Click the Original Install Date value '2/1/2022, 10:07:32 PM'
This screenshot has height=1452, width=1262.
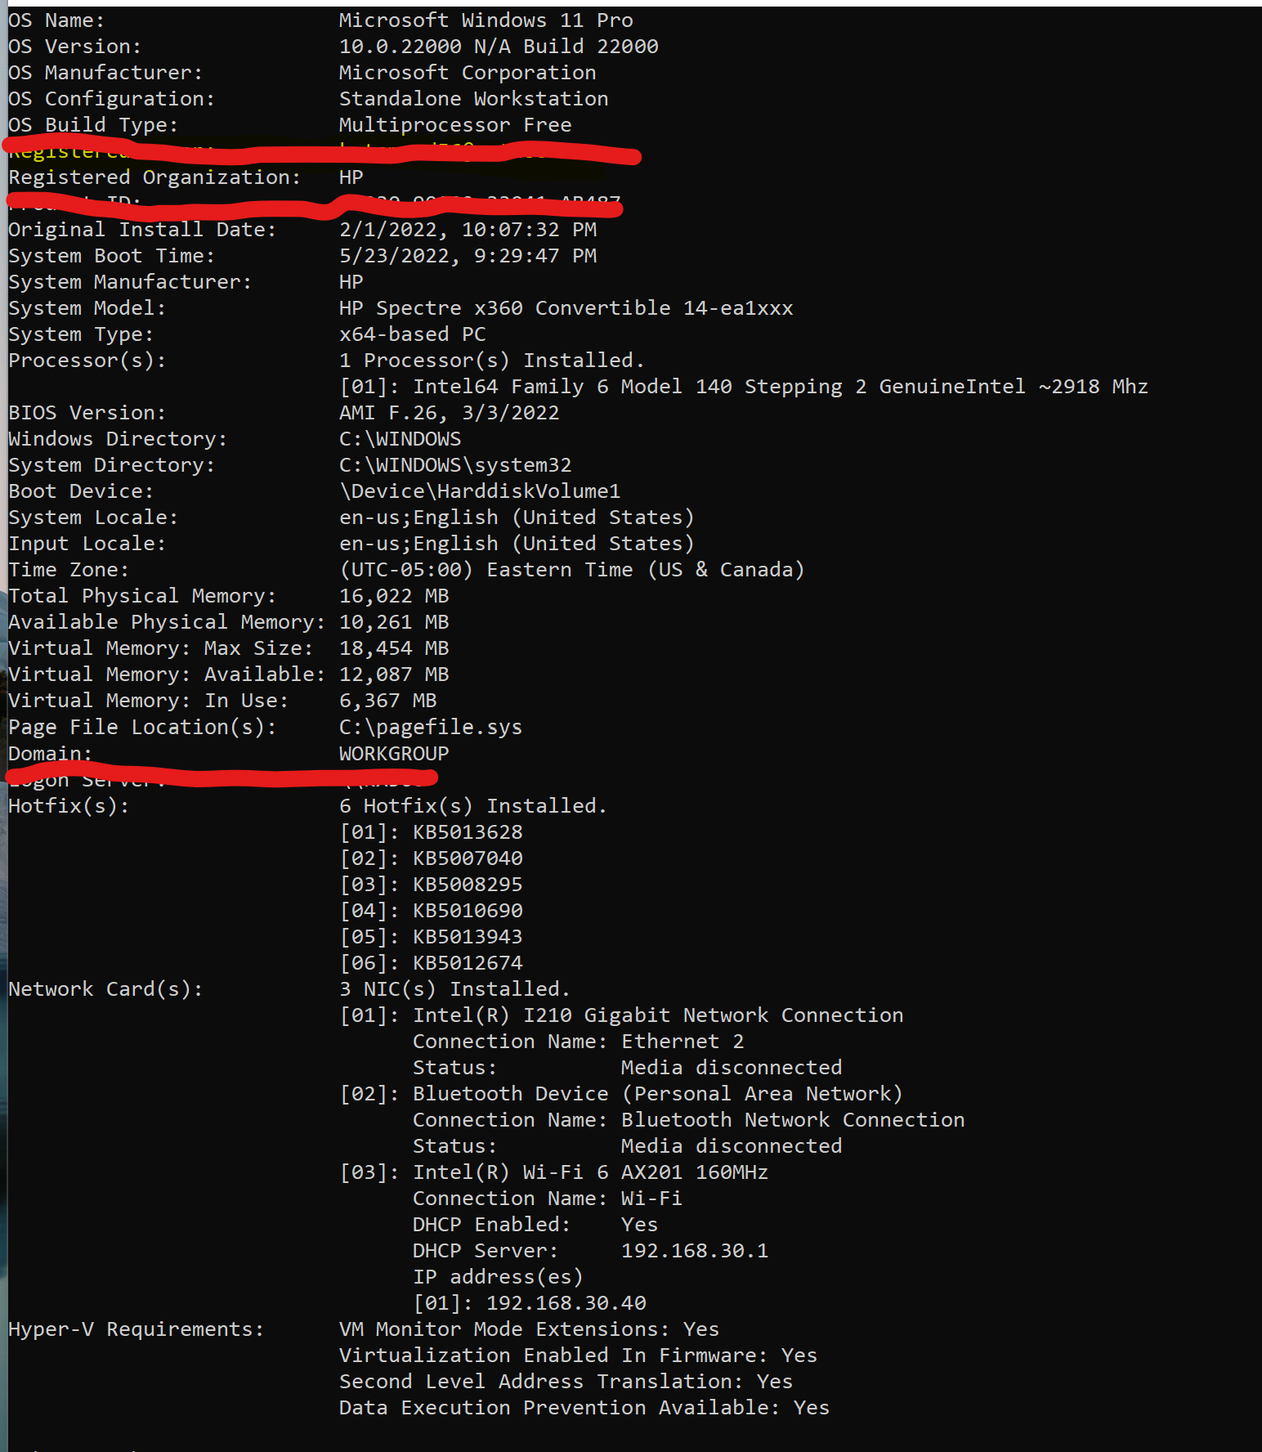(468, 230)
